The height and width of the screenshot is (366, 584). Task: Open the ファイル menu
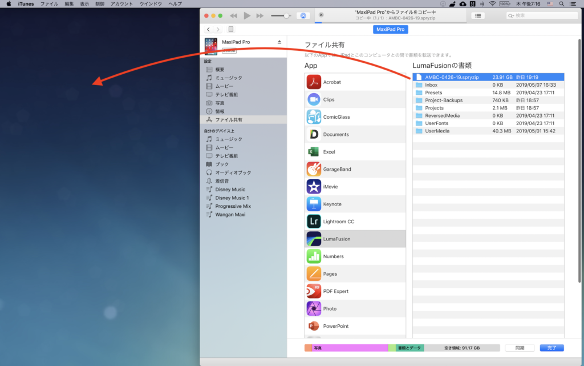click(49, 4)
